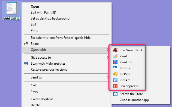
Task: Click the IrfanView 32-bit icon
Action: (115, 50)
